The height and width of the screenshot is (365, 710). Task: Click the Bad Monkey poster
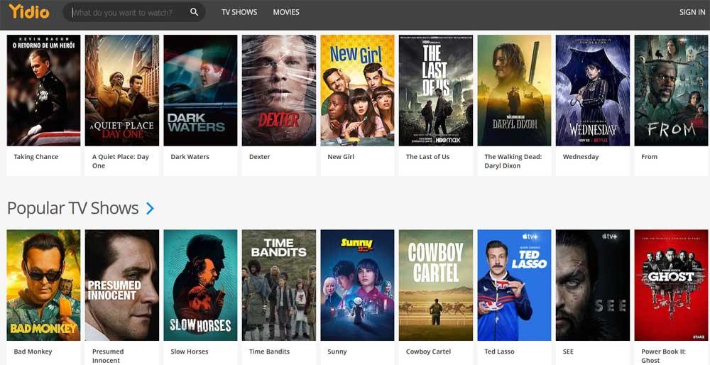point(43,285)
